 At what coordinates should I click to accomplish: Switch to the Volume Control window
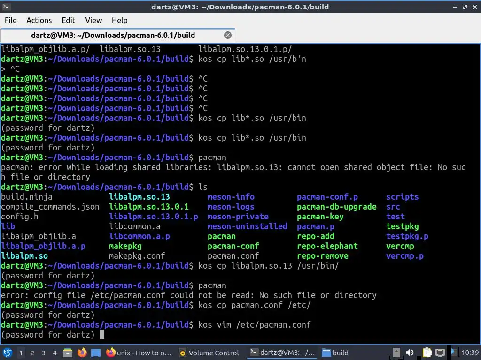(209, 352)
